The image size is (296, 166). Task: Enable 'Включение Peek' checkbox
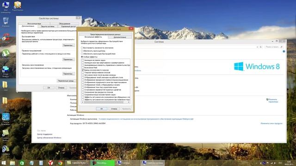(x=82, y=68)
